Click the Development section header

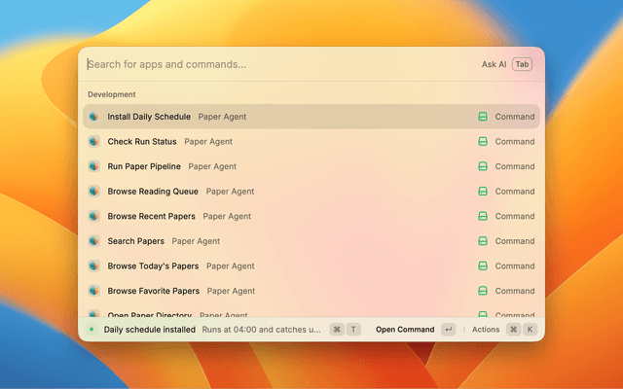(111, 94)
